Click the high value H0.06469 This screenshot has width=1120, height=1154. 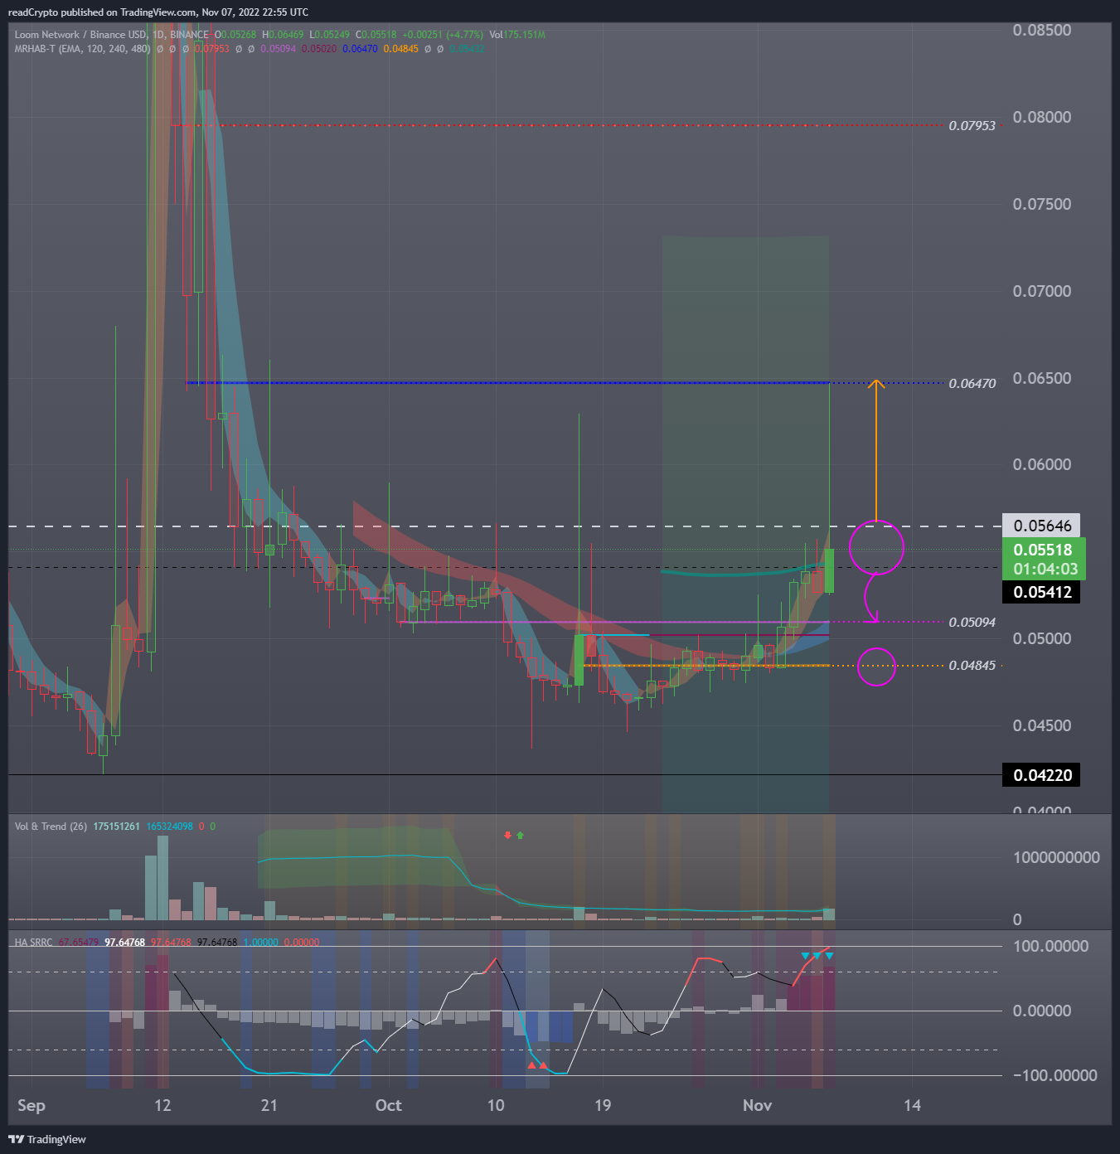click(283, 35)
